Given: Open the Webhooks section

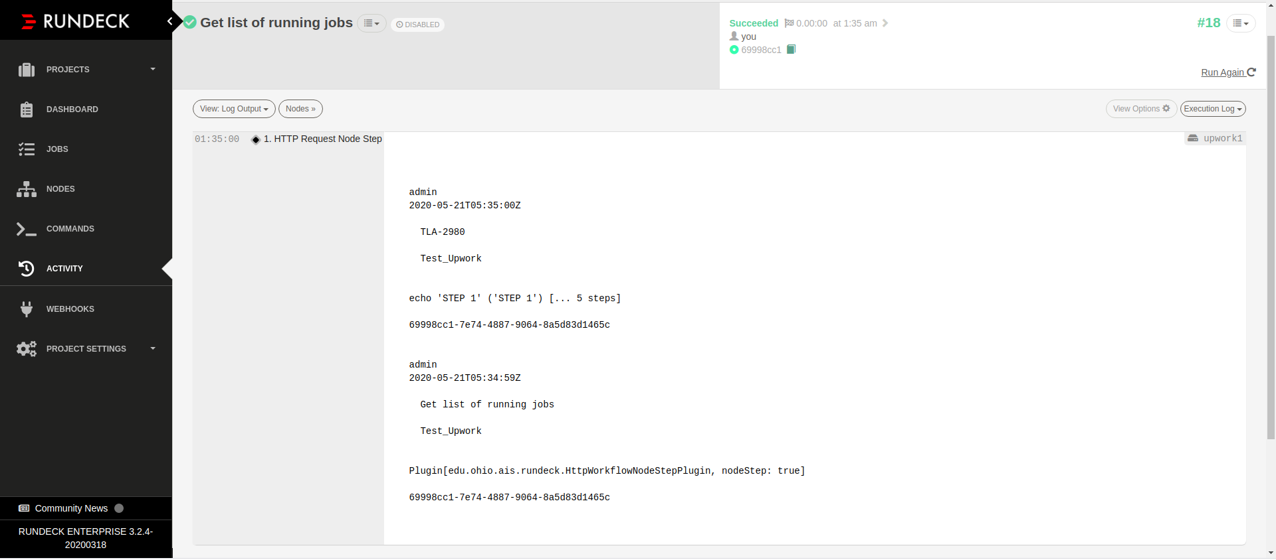Looking at the screenshot, I should click(x=70, y=309).
